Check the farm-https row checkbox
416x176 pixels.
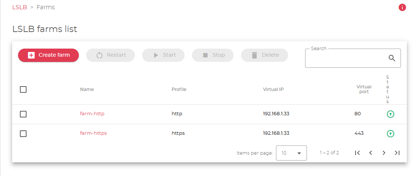(23, 134)
